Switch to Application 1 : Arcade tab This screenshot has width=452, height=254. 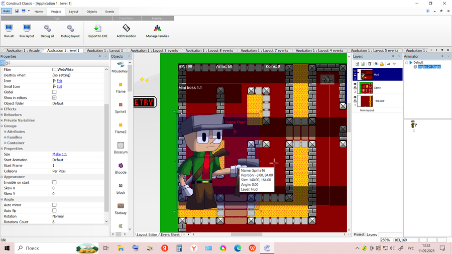click(23, 50)
